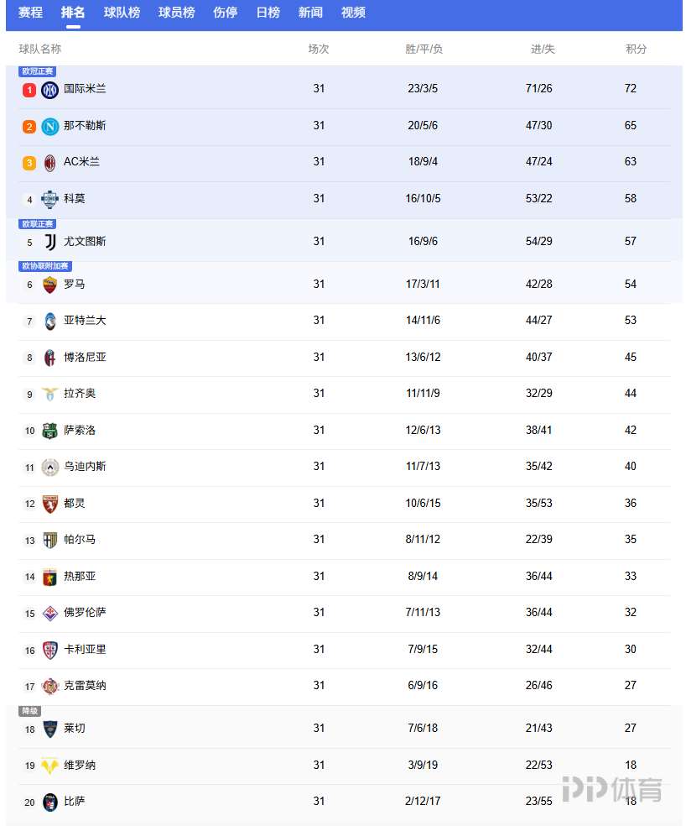Viewport: 686px width, 826px height.
Task: Click the 热那亚 team name
Action: [x=80, y=577]
